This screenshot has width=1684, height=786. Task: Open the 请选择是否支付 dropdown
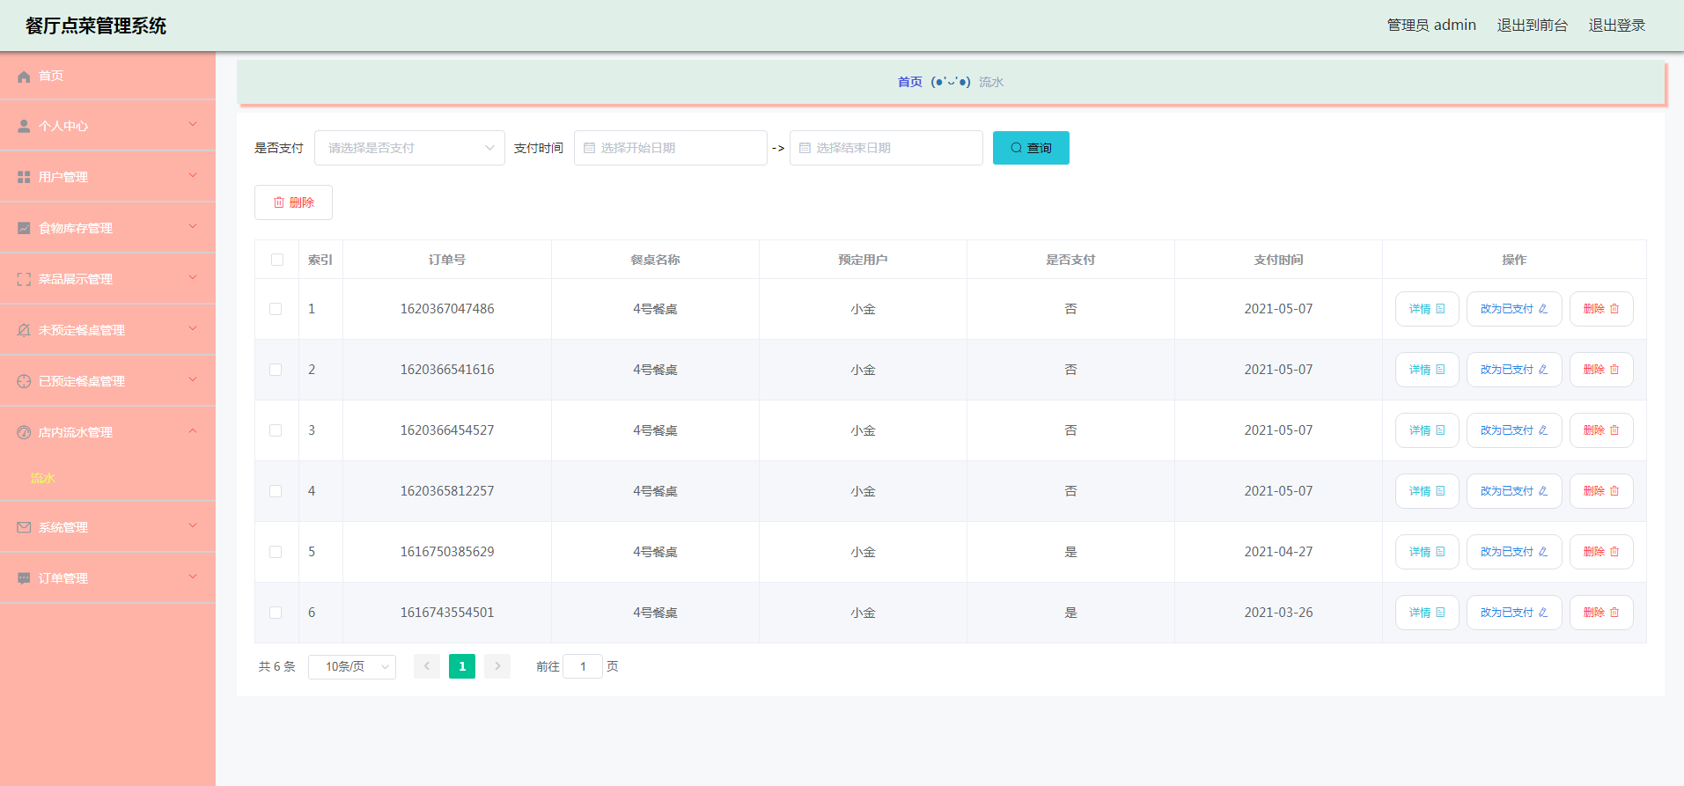pyautogui.click(x=409, y=148)
